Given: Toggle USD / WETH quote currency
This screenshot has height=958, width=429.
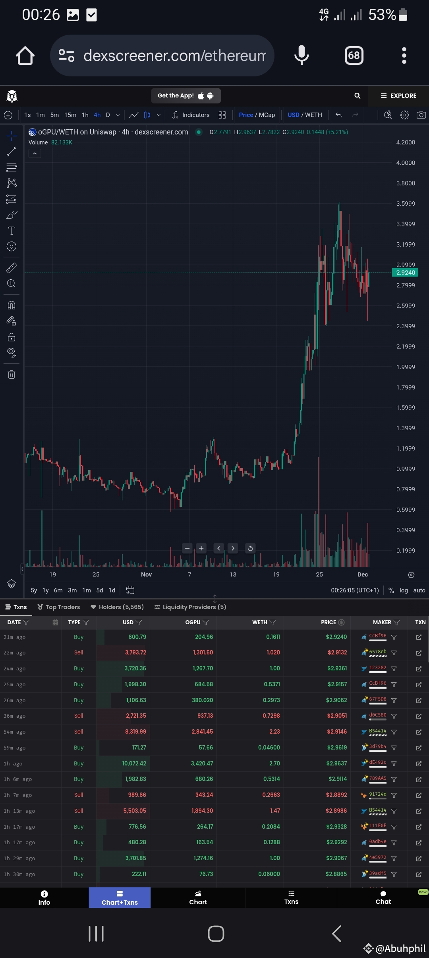Looking at the screenshot, I should click(305, 115).
